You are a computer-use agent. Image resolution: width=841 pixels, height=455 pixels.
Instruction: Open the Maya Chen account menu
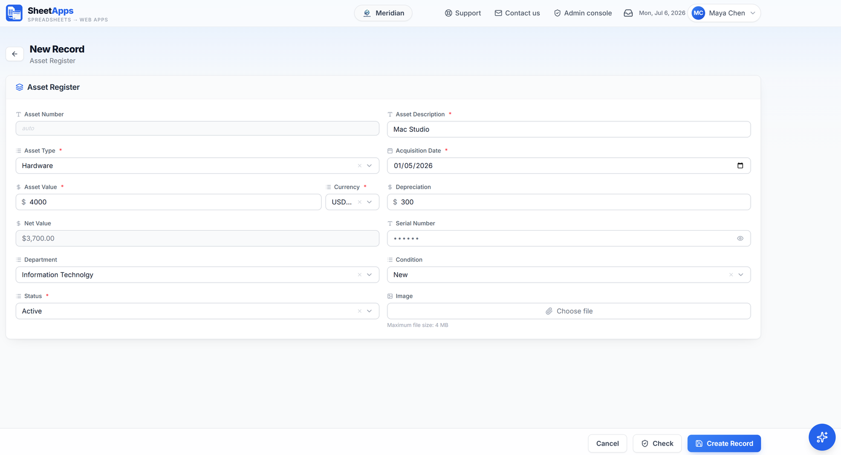click(724, 13)
